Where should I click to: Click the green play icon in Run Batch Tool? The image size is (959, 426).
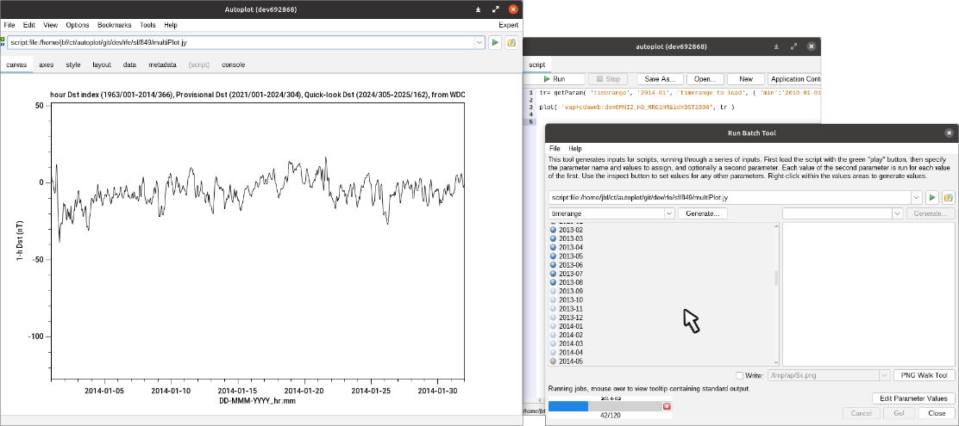pos(932,197)
